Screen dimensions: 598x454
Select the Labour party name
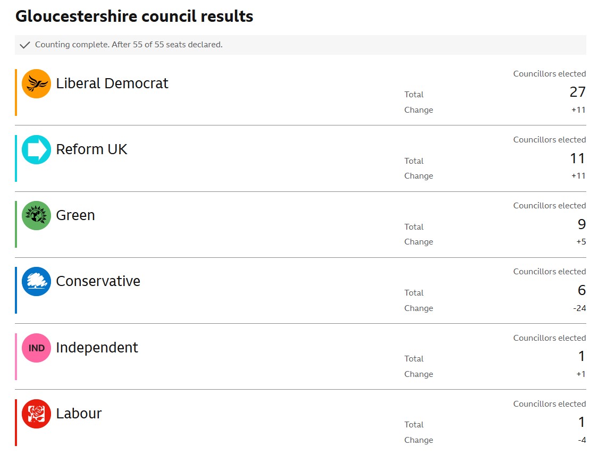[79, 414]
